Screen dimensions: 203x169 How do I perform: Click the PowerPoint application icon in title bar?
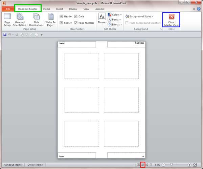click(x=4, y=3)
